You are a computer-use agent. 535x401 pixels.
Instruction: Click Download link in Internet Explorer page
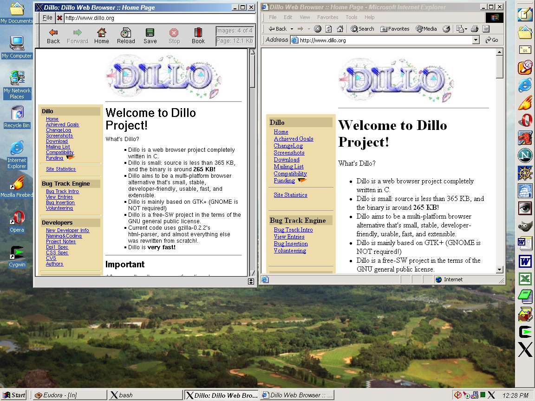coord(287,160)
